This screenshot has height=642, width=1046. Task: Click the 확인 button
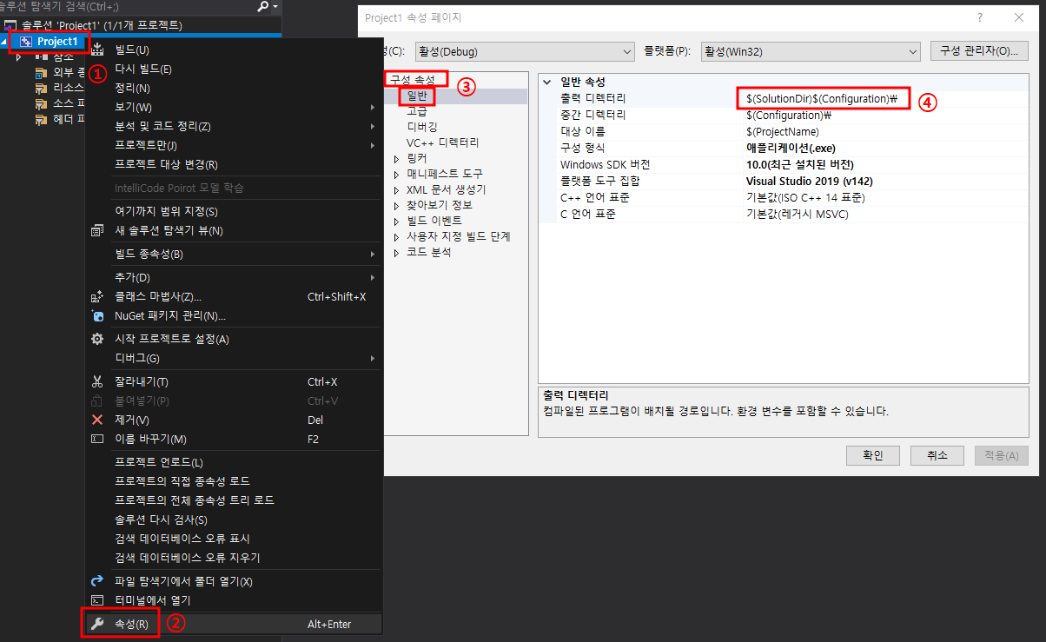[x=873, y=455]
